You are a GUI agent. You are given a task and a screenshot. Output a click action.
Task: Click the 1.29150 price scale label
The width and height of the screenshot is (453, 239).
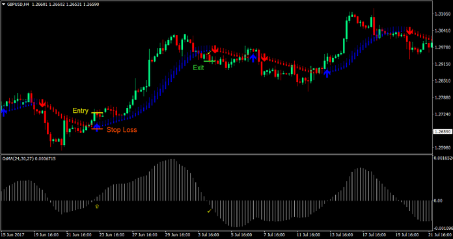(443, 64)
